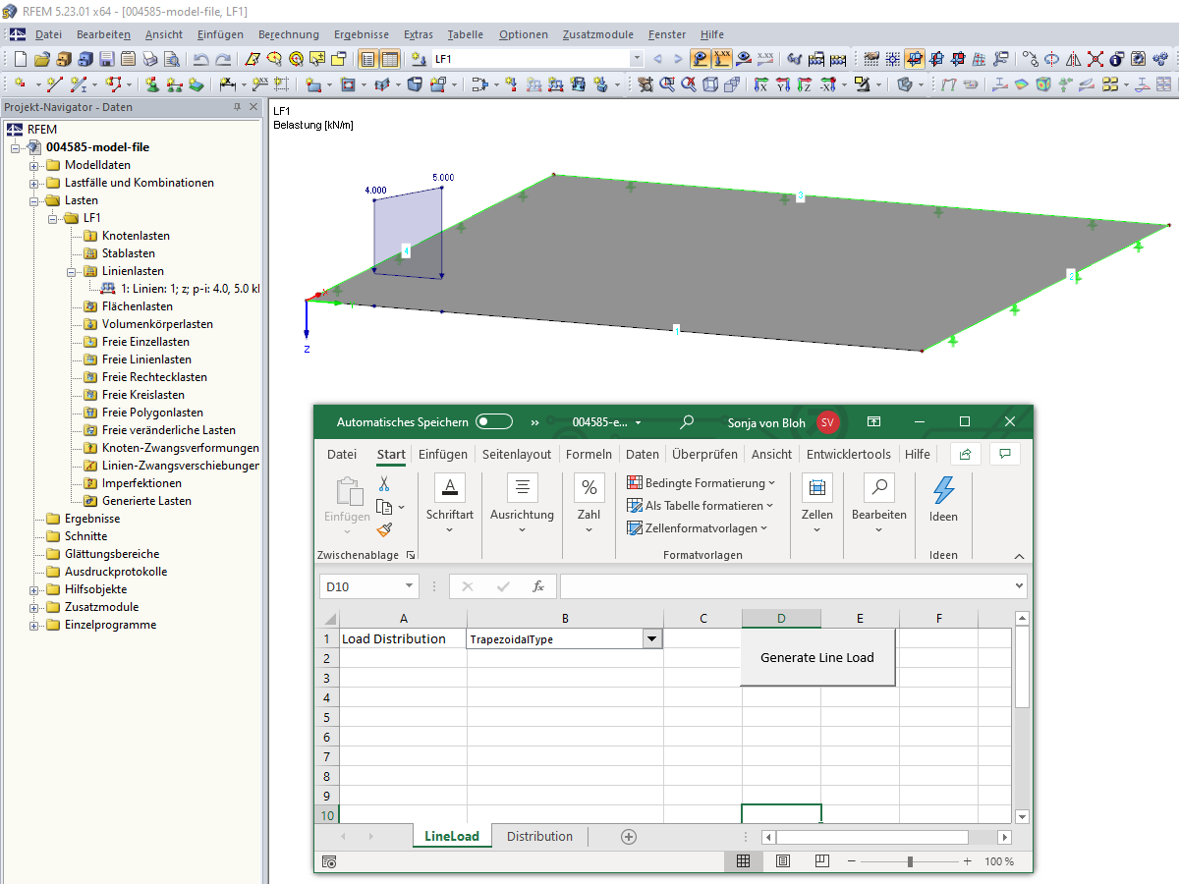Toggle table display button in toolbar
Viewport: 1179px width, 884px height.
390,59
